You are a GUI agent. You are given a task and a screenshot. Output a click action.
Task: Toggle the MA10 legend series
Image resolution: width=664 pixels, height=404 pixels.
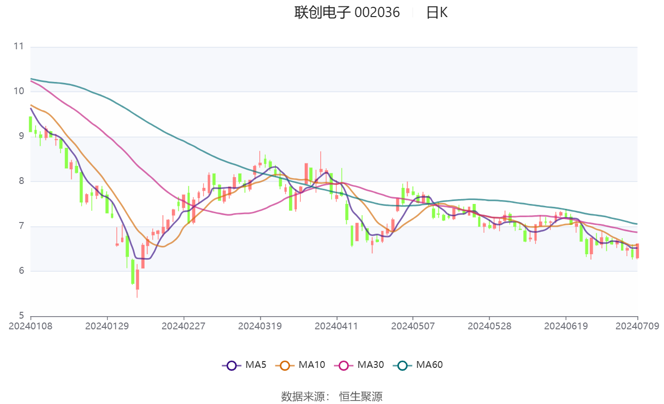point(300,365)
